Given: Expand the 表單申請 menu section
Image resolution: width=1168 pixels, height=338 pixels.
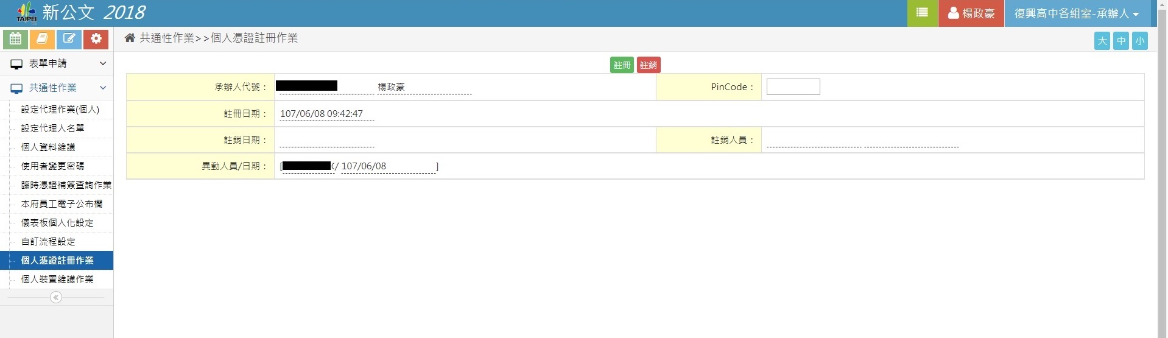Looking at the screenshot, I should [x=57, y=63].
